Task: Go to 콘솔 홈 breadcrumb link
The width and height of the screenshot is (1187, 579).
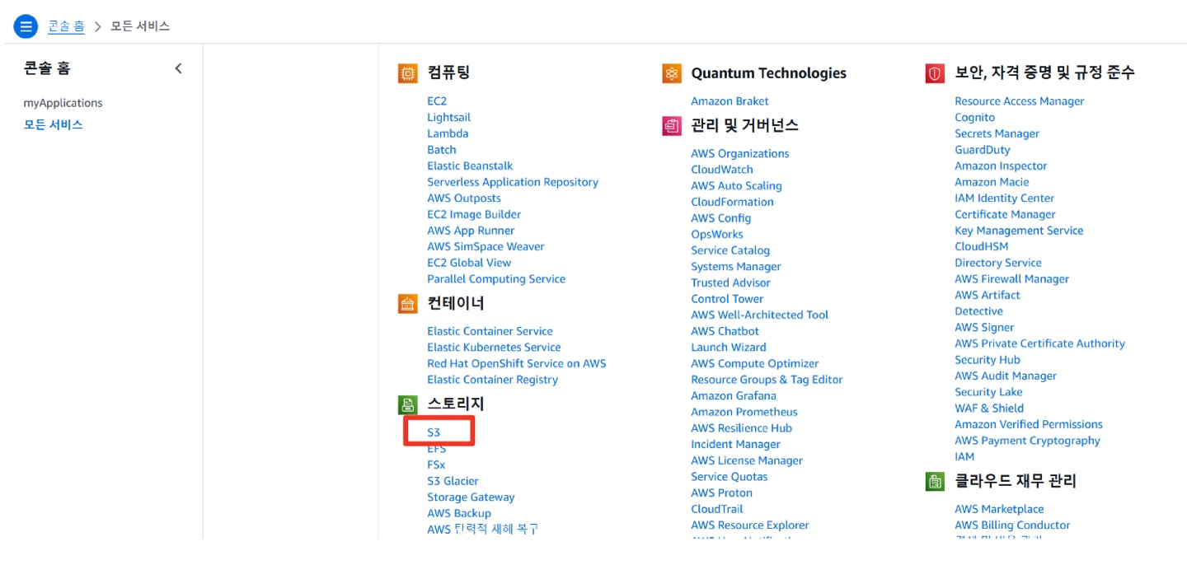Action: click(x=66, y=26)
